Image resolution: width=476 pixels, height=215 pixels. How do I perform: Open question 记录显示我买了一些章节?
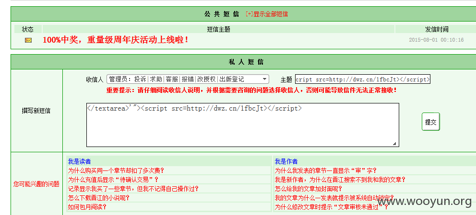133,189
